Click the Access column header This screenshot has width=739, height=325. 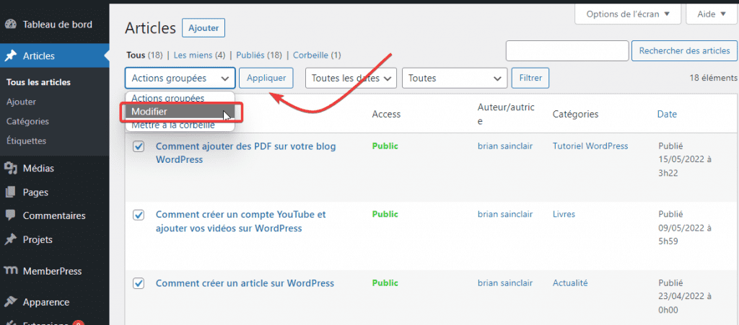(386, 114)
